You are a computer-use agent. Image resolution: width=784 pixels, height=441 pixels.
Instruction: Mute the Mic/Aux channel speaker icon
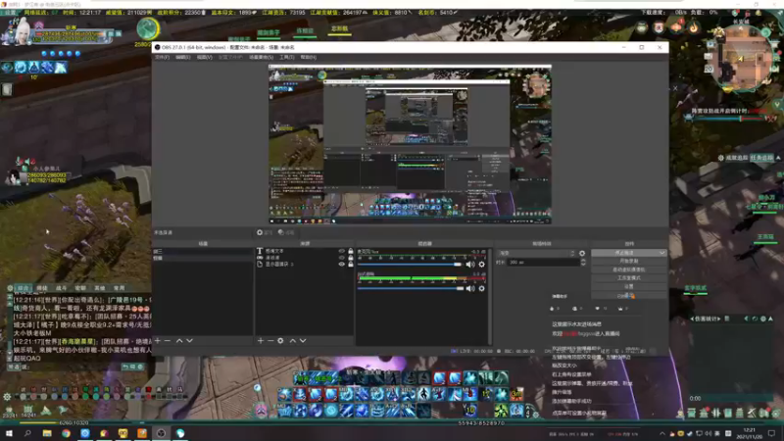click(x=470, y=264)
